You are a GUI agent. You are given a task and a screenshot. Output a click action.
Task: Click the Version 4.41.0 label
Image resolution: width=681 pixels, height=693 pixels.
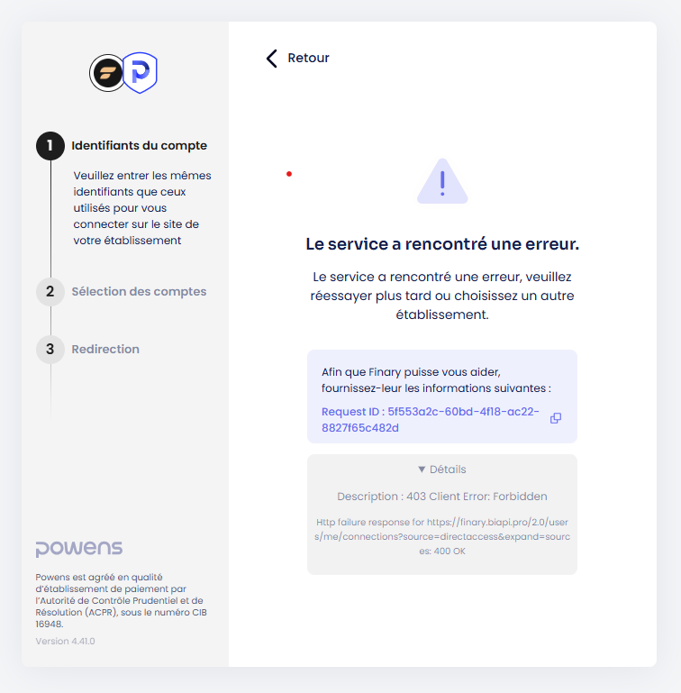point(66,642)
